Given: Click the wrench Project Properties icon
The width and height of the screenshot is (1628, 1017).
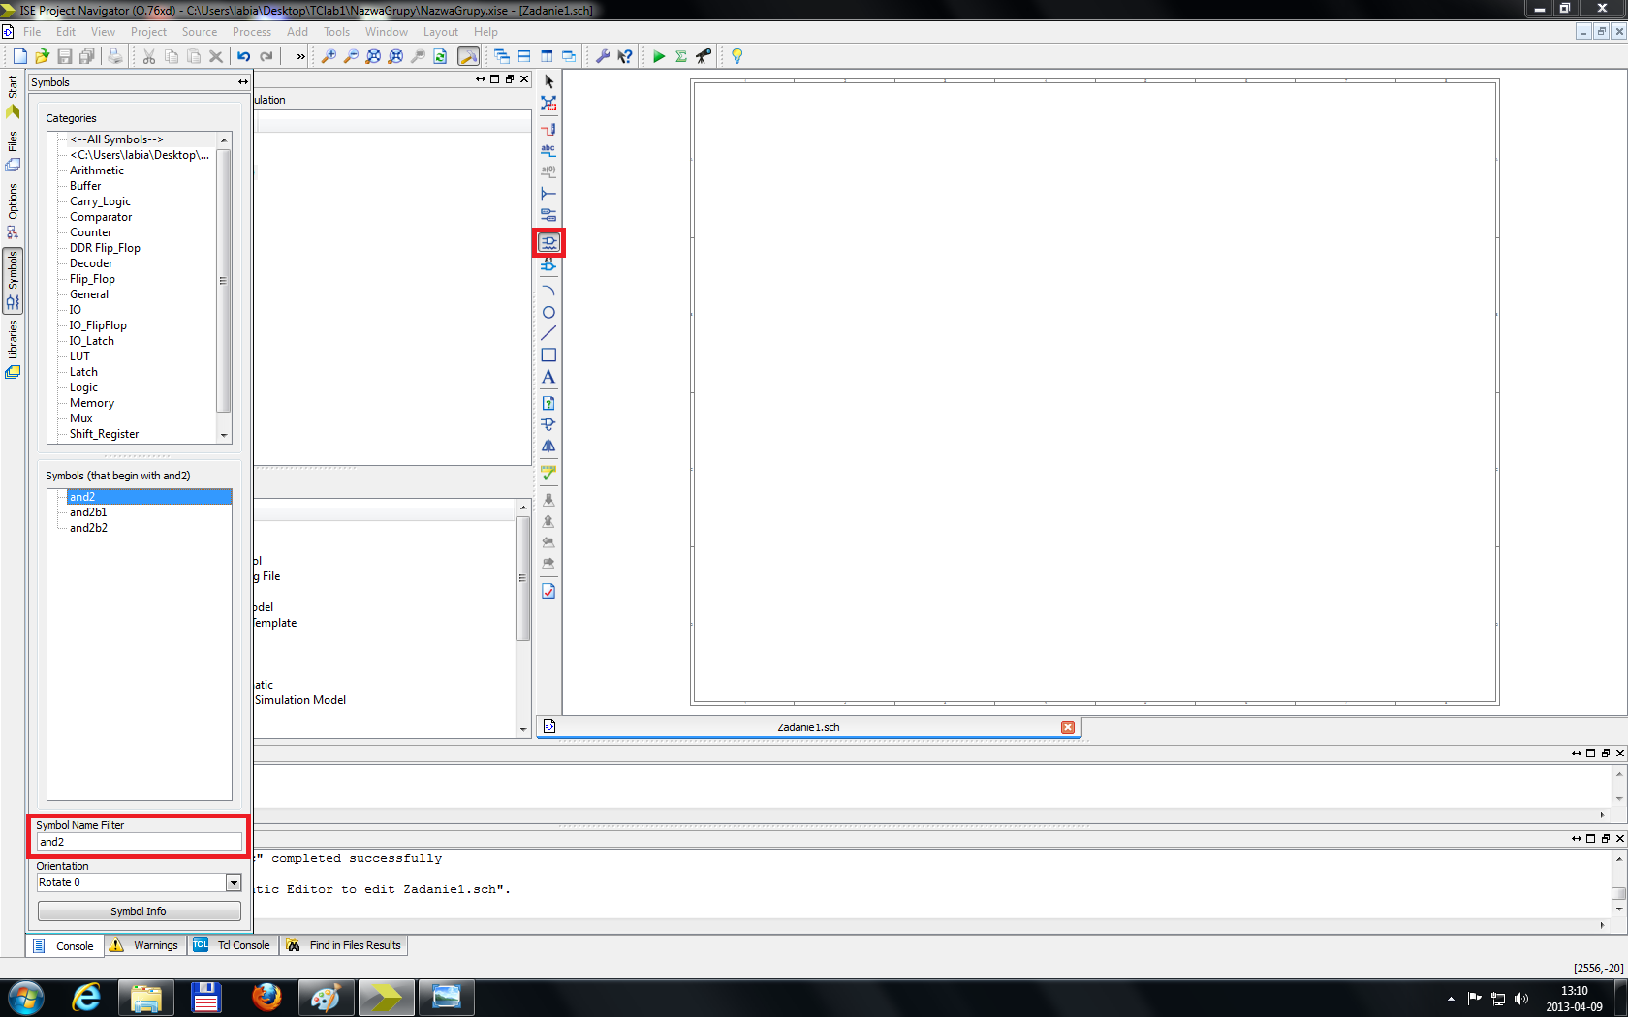Looking at the screenshot, I should (x=603, y=56).
